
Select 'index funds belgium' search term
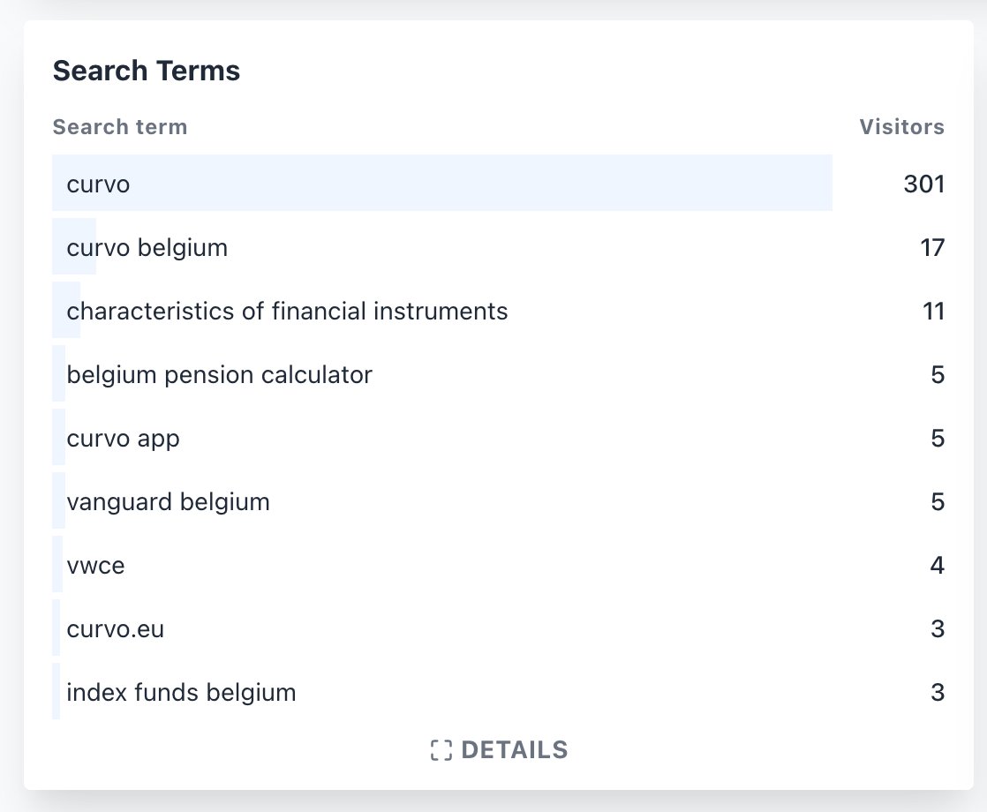tap(181, 693)
